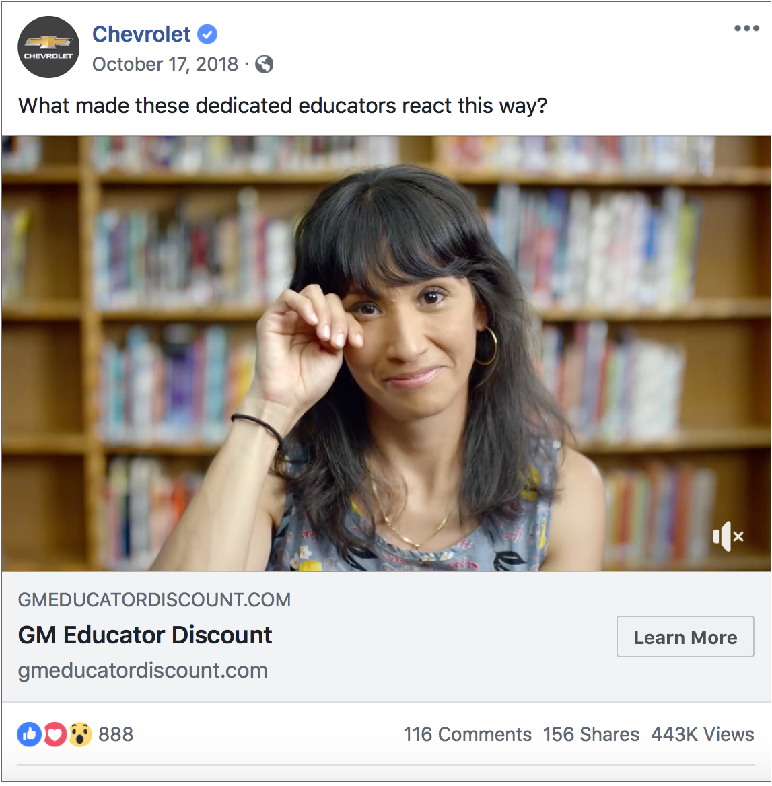This screenshot has height=786, width=772.
Task: View the 156 Shares list
Action: [591, 734]
